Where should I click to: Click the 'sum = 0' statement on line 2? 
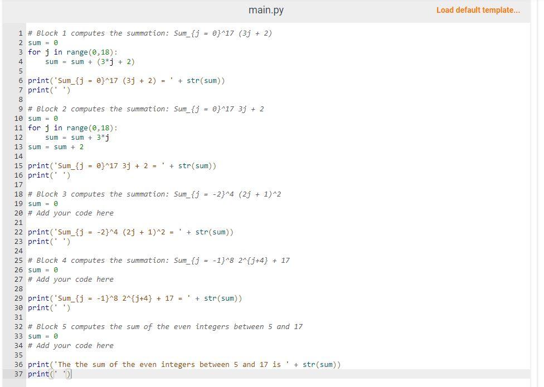pyautogui.click(x=42, y=42)
